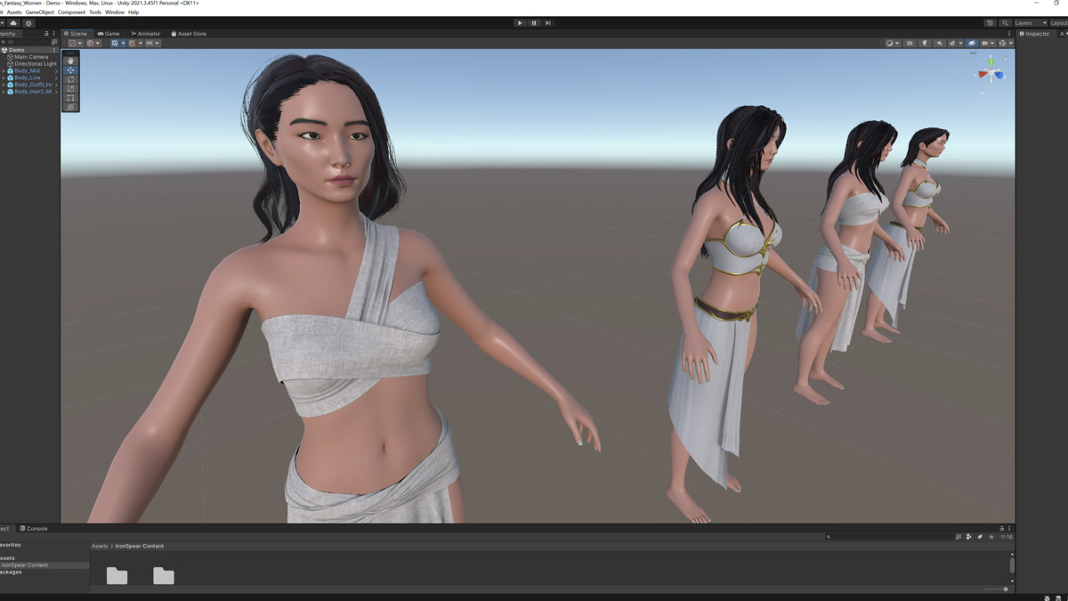Select the Hand (View) tool

70,61
